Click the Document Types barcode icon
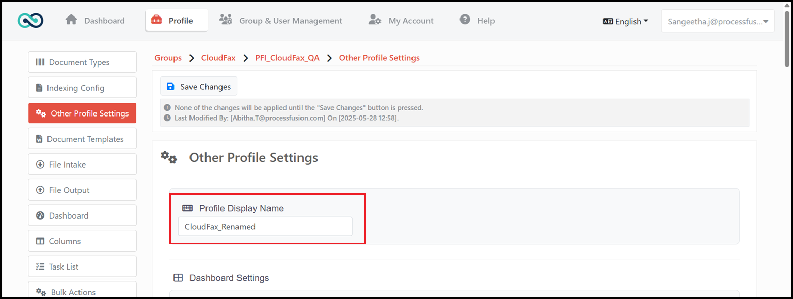 (40, 62)
